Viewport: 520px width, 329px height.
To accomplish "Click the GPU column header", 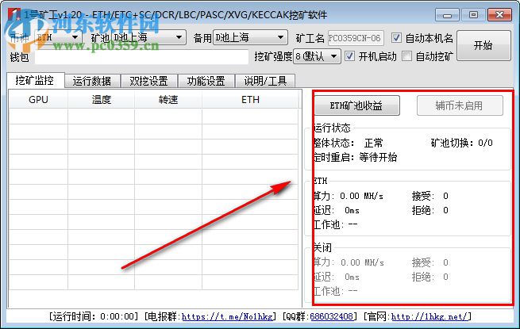I will coord(38,99).
